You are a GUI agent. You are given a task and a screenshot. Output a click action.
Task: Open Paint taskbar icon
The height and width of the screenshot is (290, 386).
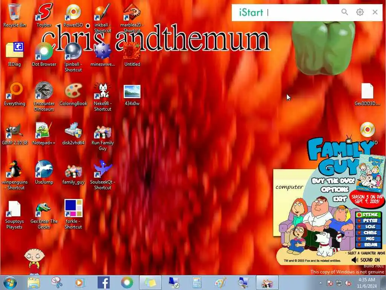(220, 283)
